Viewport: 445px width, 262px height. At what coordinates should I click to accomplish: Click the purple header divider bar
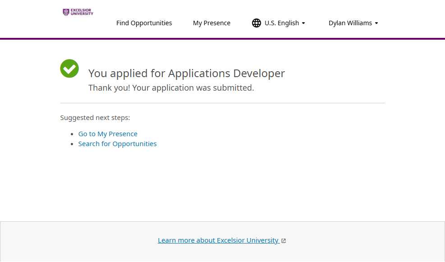point(222,39)
